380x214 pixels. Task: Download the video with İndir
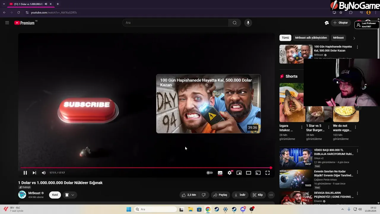point(240,195)
